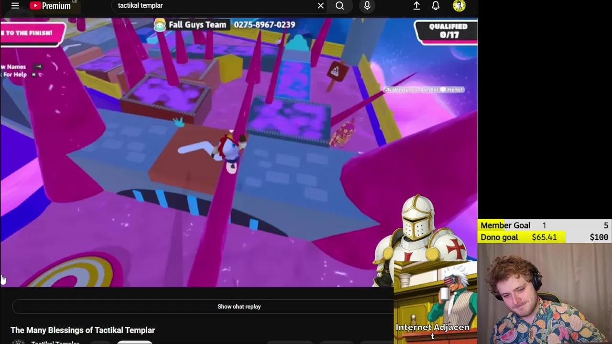Viewport: 612px width, 344px height.
Task: Open the upload/create icon
Action: 416,6
